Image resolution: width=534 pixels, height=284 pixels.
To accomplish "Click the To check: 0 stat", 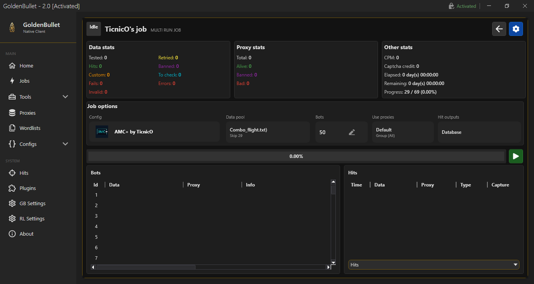I will 169,75.
